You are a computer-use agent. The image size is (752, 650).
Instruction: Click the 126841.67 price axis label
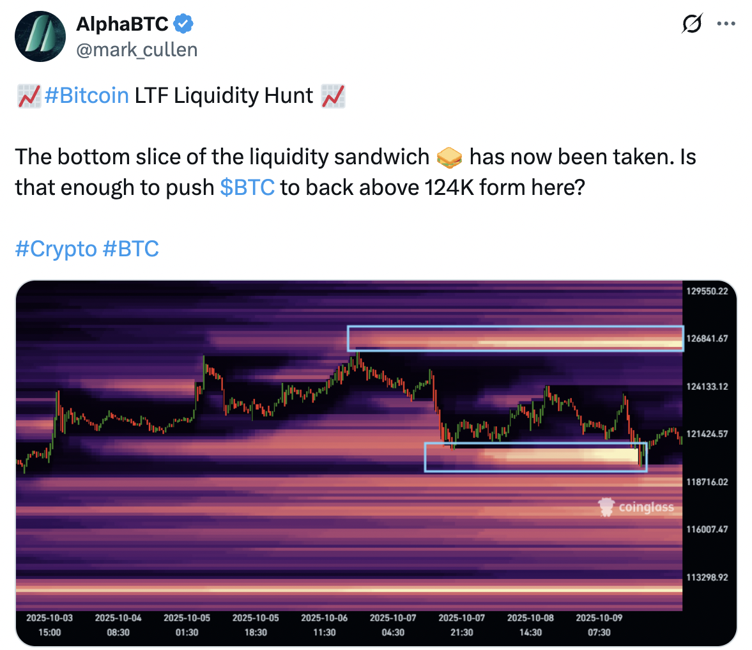point(707,339)
